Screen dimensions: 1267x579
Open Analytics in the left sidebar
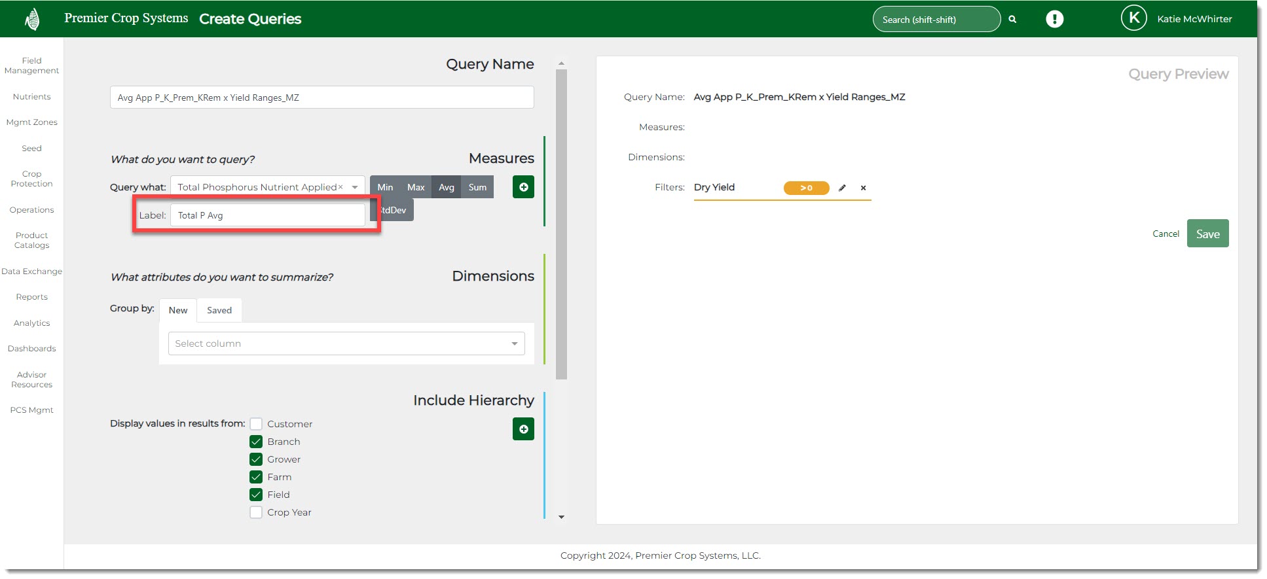pyautogui.click(x=31, y=323)
